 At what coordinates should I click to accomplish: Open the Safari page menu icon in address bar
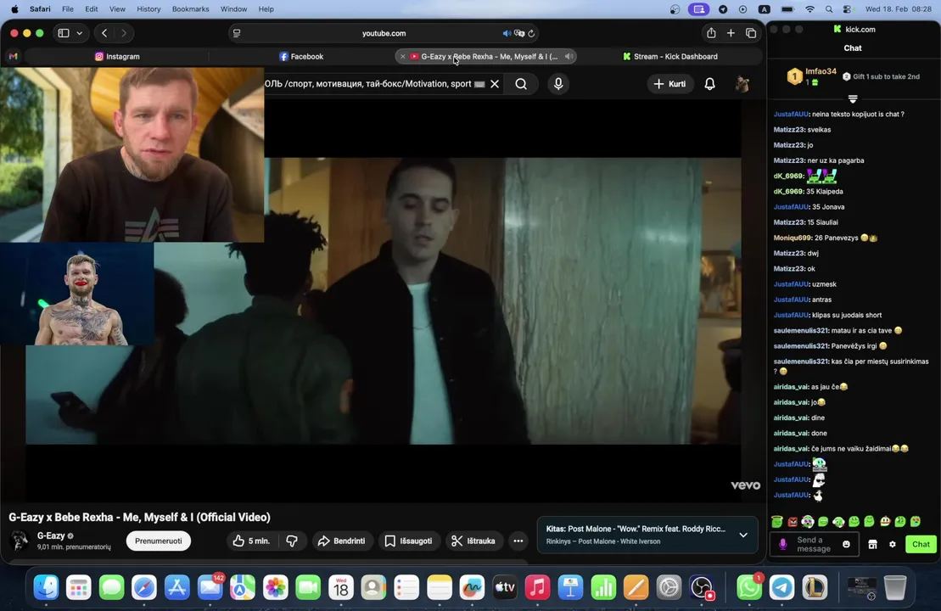pos(237,33)
